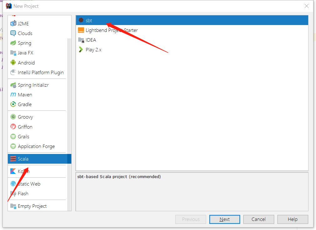316x230 pixels.
Task: Click the category list vertical scrollbar
Action: click(x=69, y=125)
